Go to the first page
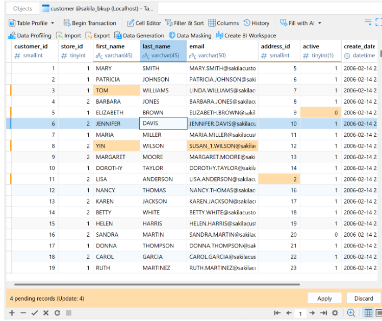382x321 pixels. click(x=277, y=313)
